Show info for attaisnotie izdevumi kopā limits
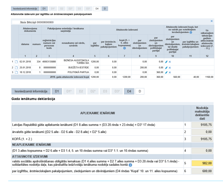The width and height of the screenshot is (223, 183). pos(191,32)
